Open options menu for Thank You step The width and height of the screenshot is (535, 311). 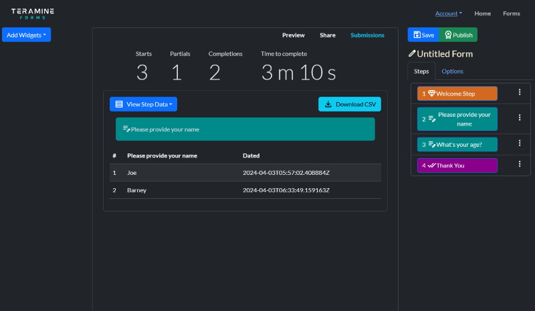pos(520,164)
